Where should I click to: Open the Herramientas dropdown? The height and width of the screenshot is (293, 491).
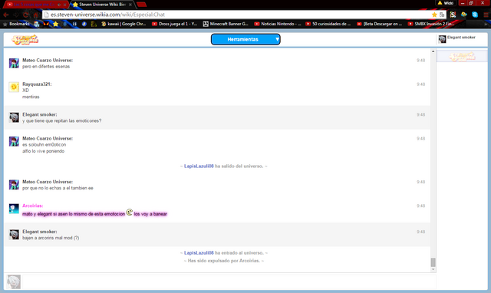click(245, 39)
